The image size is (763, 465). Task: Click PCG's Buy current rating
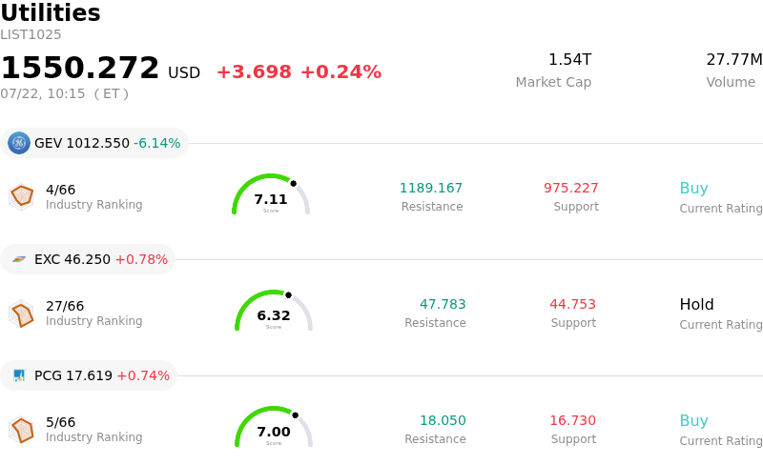pyautogui.click(x=694, y=421)
